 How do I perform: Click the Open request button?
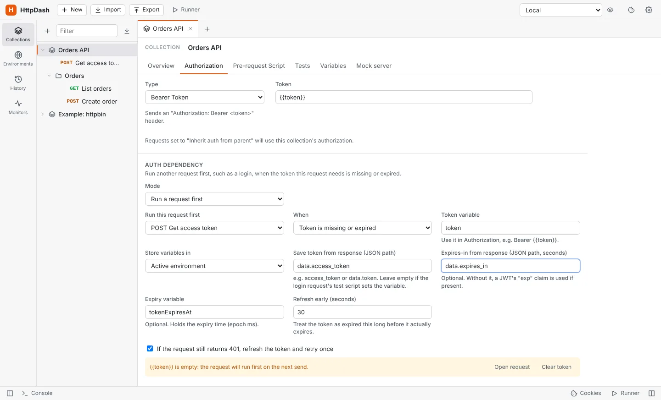click(x=512, y=367)
